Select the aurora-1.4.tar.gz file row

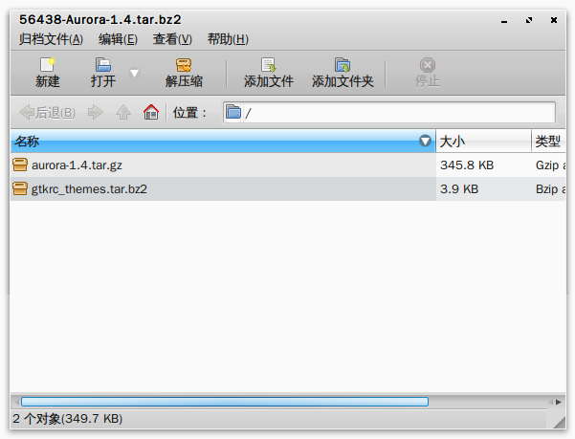click(x=288, y=165)
